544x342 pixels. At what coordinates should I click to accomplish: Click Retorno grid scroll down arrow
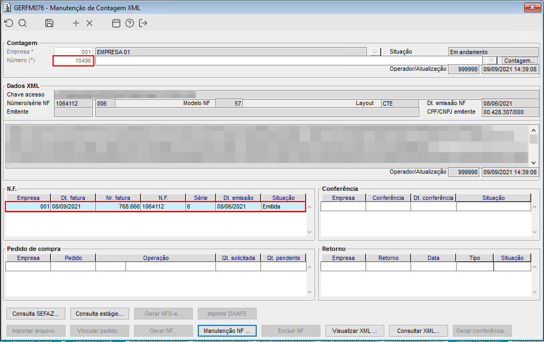click(x=534, y=292)
